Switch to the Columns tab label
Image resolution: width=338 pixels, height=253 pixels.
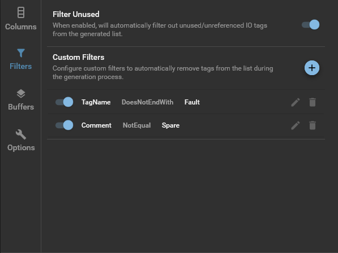(21, 27)
